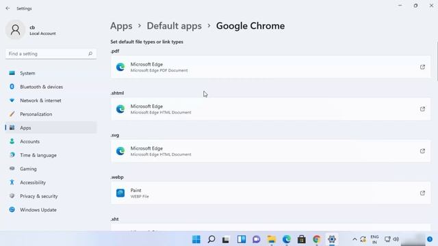Open Windows Update settings
The height and width of the screenshot is (246, 438).
tap(51, 210)
